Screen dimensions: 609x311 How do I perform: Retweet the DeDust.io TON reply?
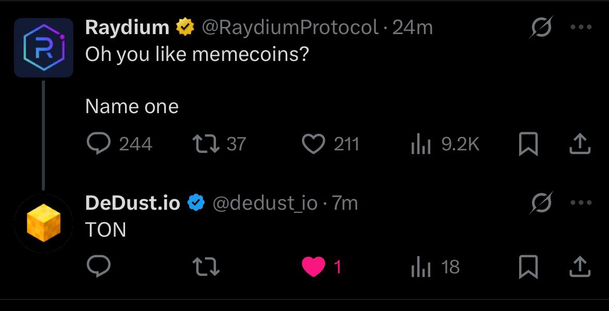point(206,267)
